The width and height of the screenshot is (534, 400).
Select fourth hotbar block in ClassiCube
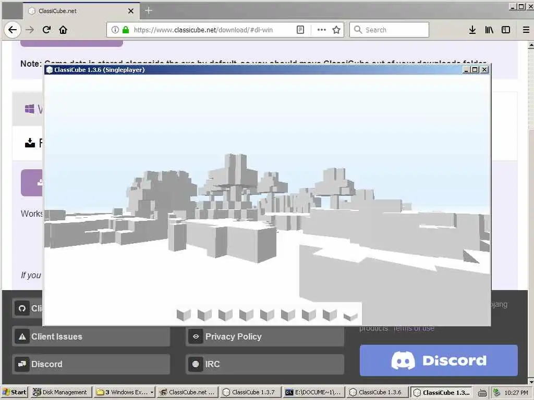(246, 315)
